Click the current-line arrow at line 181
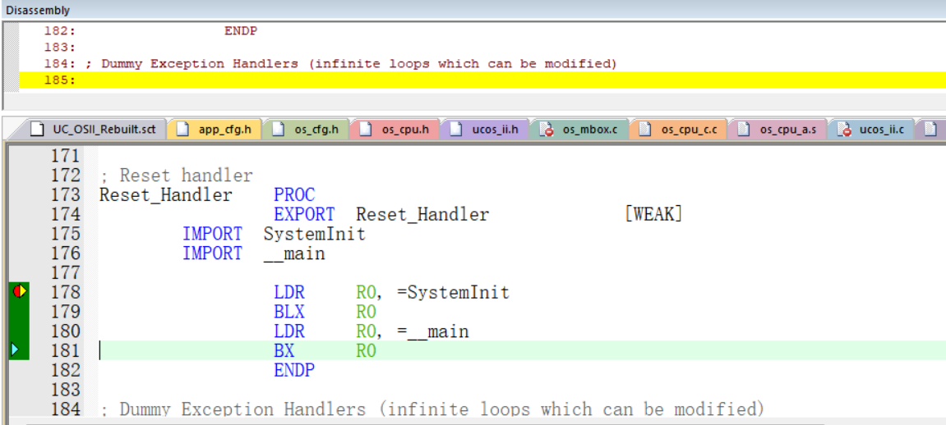Image resolution: width=946 pixels, height=425 pixels. coord(15,350)
